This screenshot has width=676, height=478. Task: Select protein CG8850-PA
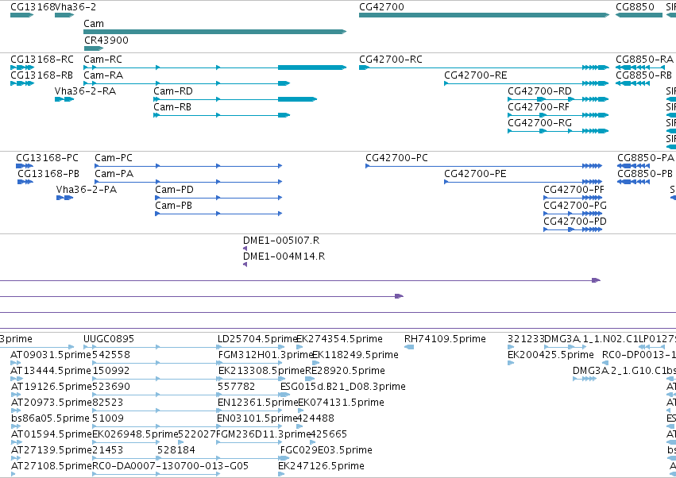point(633,166)
